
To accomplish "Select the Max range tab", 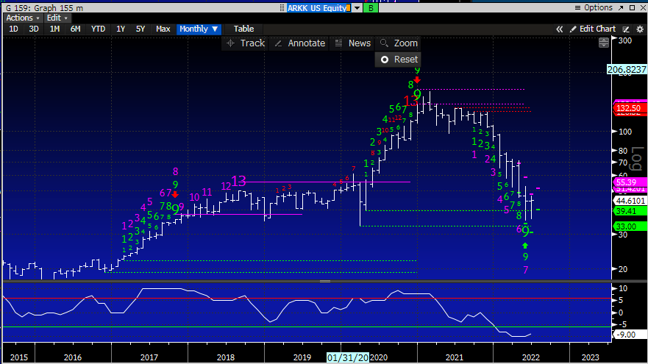I will (163, 29).
